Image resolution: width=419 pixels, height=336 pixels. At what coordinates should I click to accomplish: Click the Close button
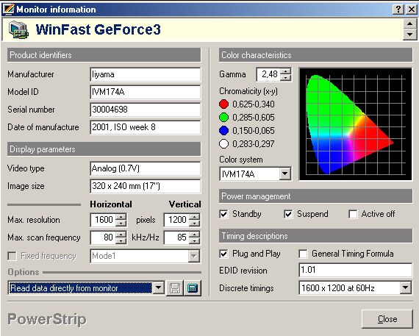pyautogui.click(x=387, y=319)
